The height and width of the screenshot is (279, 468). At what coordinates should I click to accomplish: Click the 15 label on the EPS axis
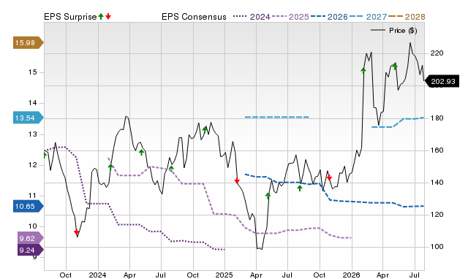tap(32, 72)
